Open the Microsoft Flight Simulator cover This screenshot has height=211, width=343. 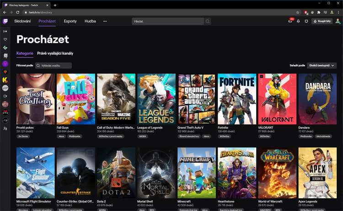coord(36,173)
